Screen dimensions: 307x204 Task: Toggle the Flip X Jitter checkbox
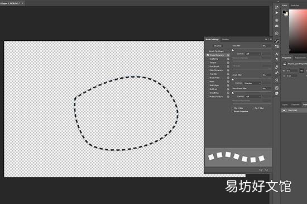233,108
